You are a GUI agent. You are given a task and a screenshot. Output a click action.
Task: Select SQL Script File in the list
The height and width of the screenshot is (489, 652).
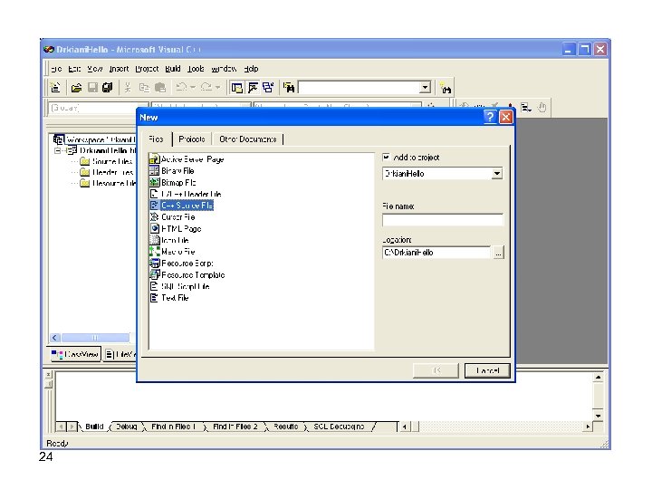(x=180, y=286)
